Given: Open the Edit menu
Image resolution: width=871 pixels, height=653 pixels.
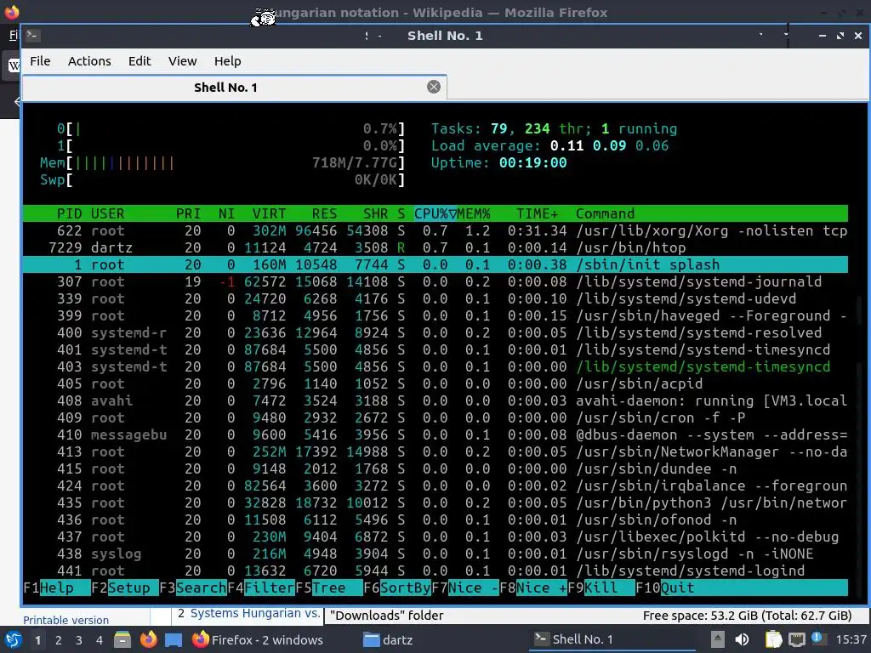Looking at the screenshot, I should pyautogui.click(x=139, y=61).
